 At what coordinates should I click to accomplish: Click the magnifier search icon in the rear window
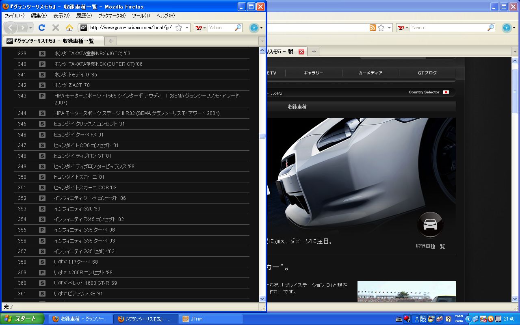coord(491,28)
